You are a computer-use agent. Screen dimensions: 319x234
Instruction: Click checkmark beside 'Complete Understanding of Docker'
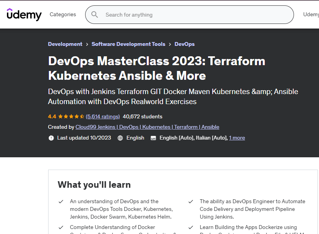61,227
